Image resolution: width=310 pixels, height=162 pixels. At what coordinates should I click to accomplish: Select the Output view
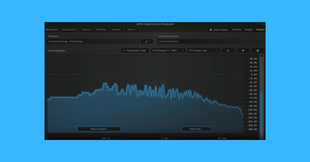point(260,30)
